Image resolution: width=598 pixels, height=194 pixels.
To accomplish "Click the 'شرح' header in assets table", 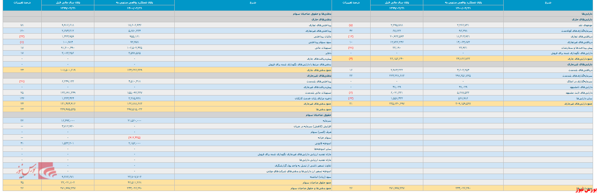I will tap(548, 3).
